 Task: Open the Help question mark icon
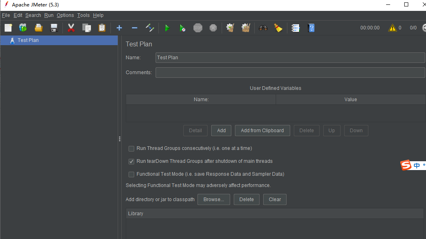point(311,28)
